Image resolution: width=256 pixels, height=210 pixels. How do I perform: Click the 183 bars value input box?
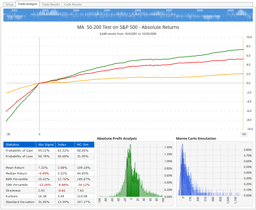pos(244,134)
